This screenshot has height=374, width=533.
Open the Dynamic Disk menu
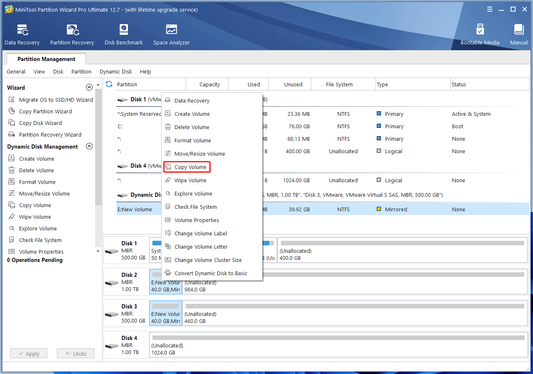[x=116, y=71]
